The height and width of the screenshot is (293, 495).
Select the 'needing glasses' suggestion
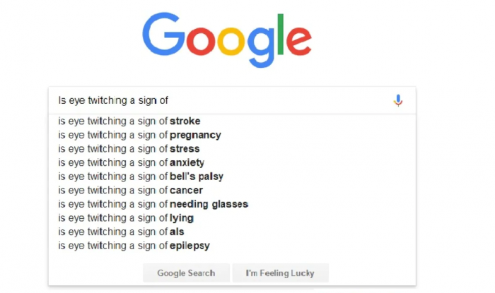[x=153, y=204]
